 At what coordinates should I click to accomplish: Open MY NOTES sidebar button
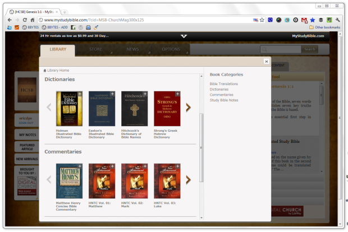(28, 134)
